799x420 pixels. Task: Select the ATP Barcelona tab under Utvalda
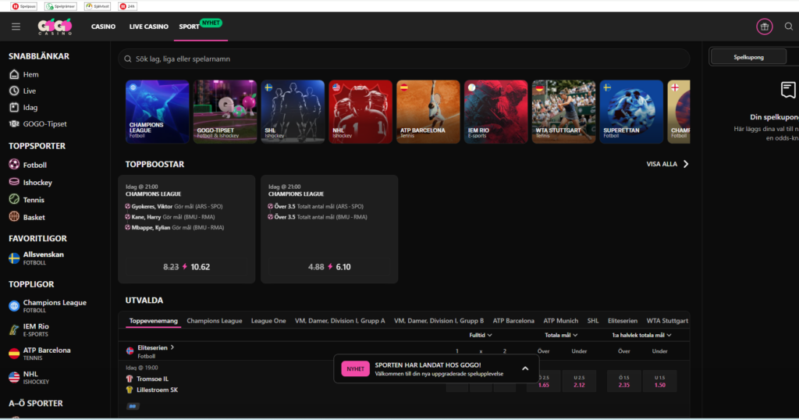click(x=513, y=321)
